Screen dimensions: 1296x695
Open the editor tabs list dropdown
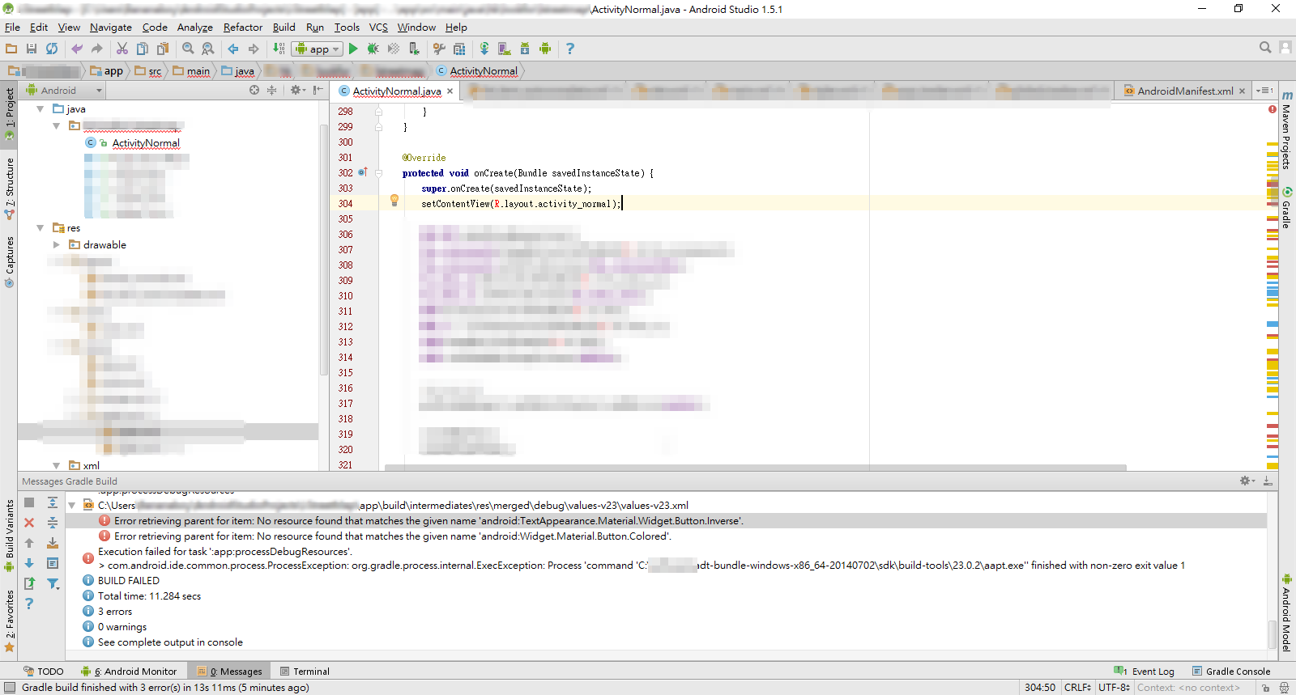[1264, 91]
